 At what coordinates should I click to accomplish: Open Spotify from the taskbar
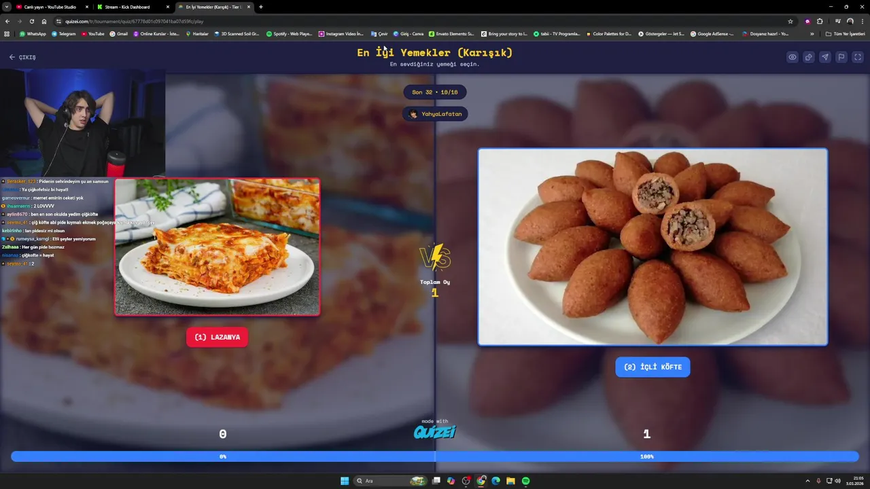pos(526,481)
